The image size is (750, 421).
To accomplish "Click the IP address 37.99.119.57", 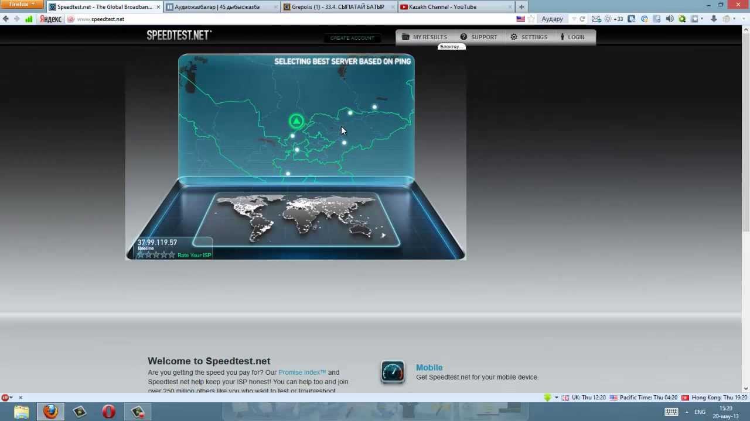I will (157, 242).
